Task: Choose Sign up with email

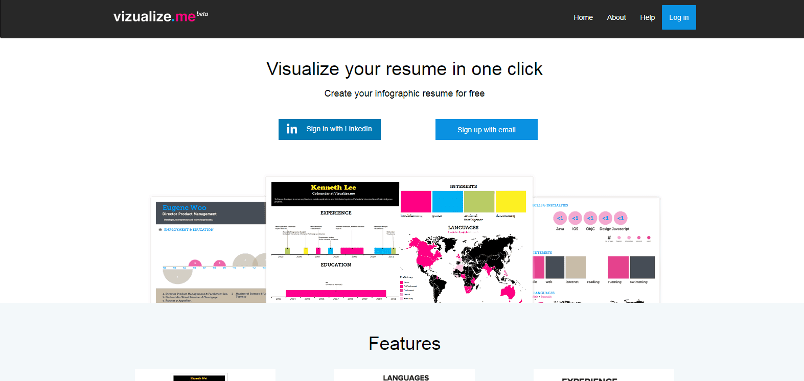Action: pos(486,130)
